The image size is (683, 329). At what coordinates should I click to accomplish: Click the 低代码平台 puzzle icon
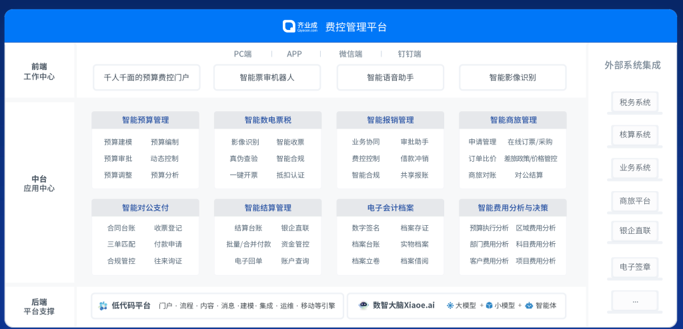(x=103, y=306)
